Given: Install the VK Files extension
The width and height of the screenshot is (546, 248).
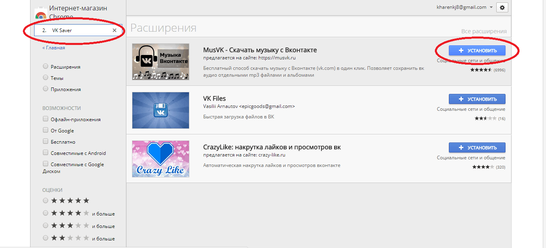Looking at the screenshot, I should click(477, 99).
